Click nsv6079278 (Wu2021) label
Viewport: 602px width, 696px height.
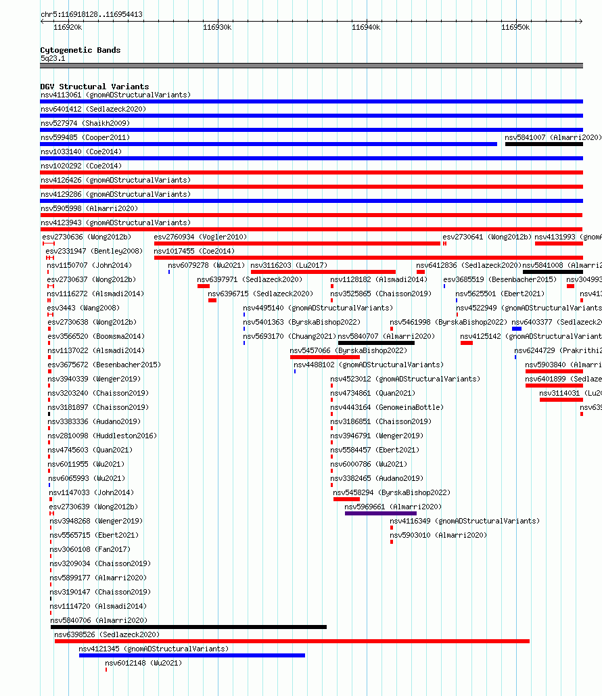(x=206, y=265)
